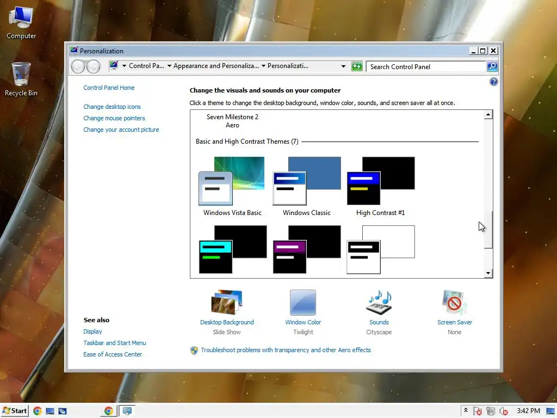
Task: Click the Window Color text link
Action: (x=303, y=322)
